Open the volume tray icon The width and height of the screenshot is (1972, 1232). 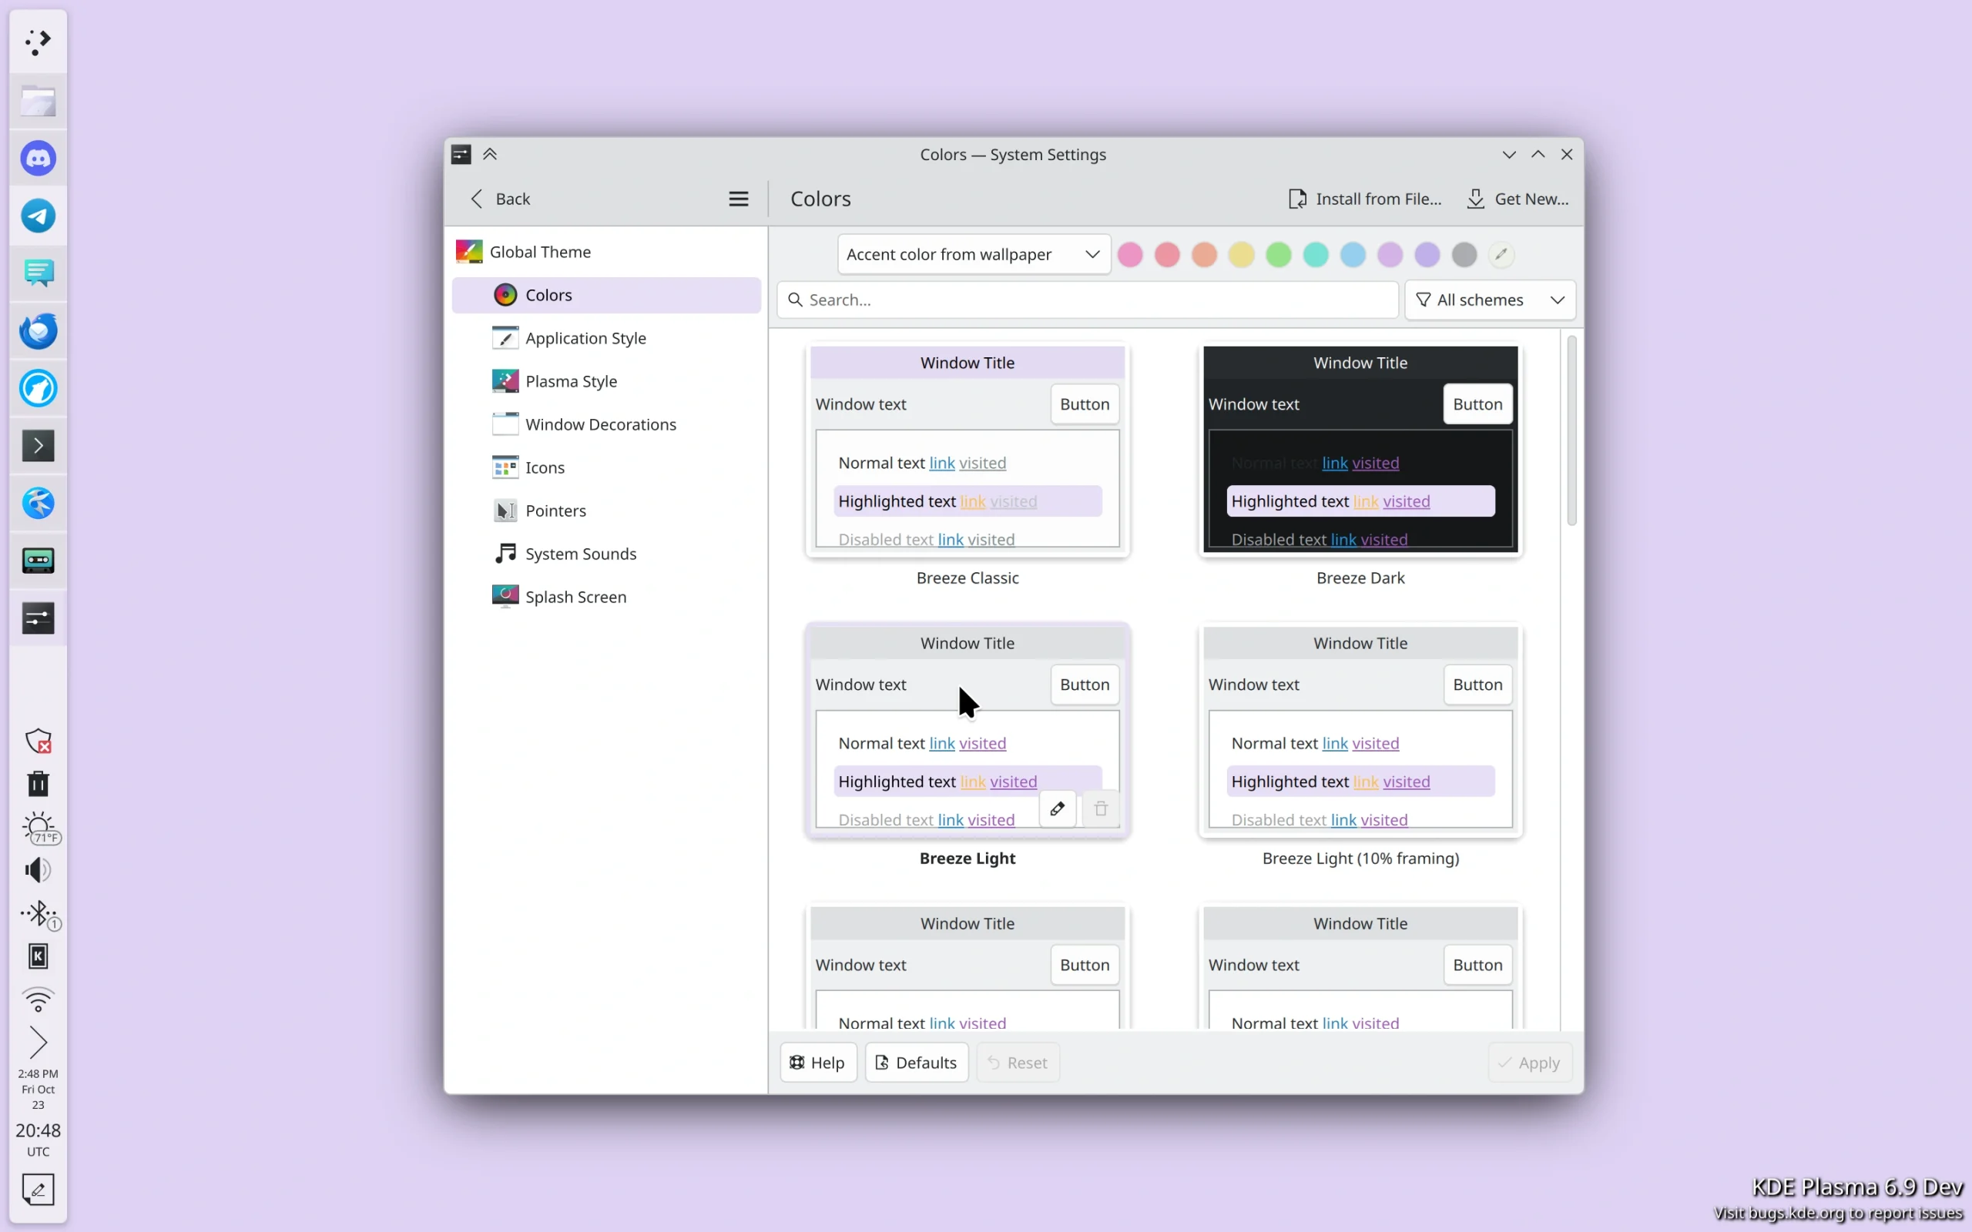39,870
